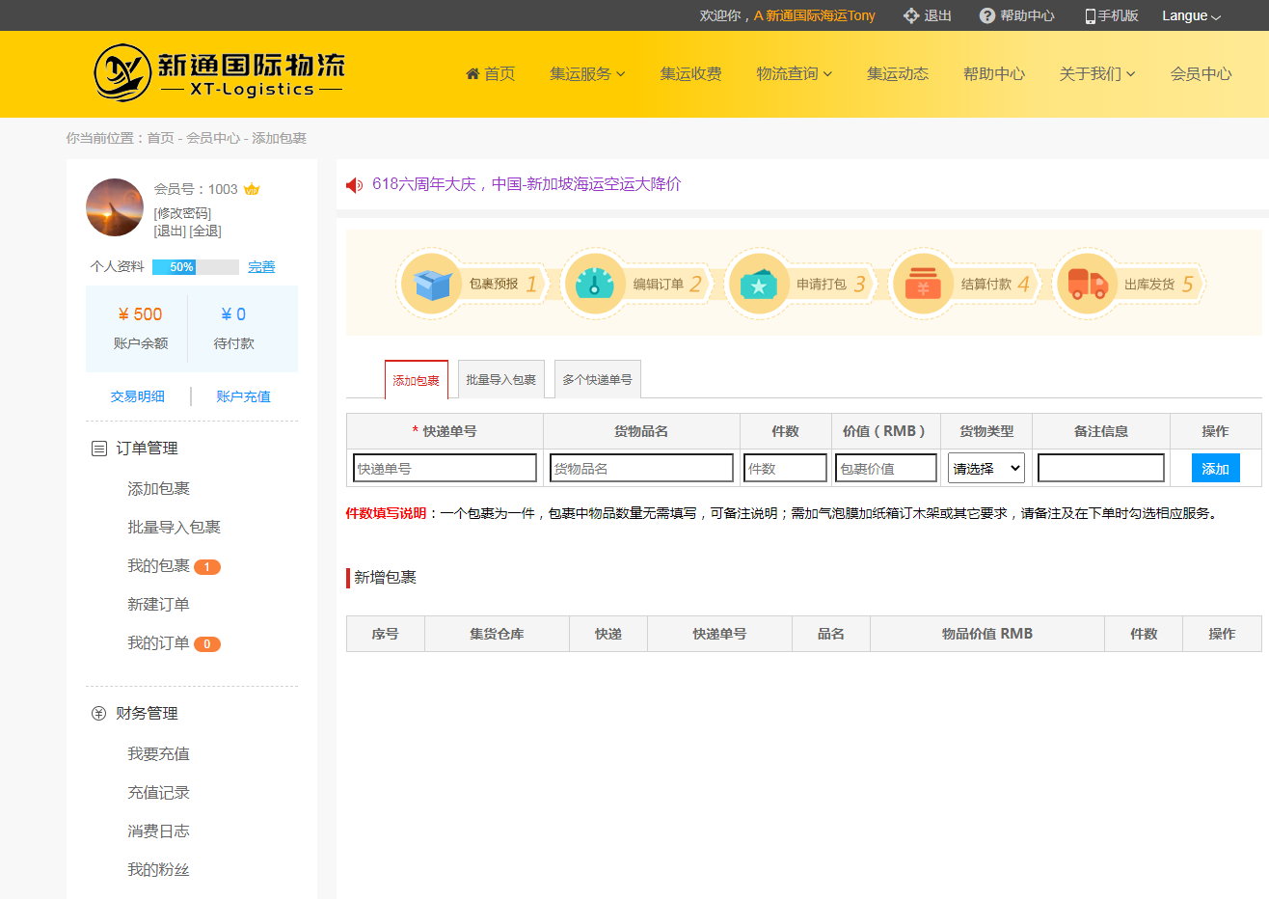Screen dimensions: 1269x899
Task: Click the ¥ 0 待付款 amount
Action: point(233,314)
